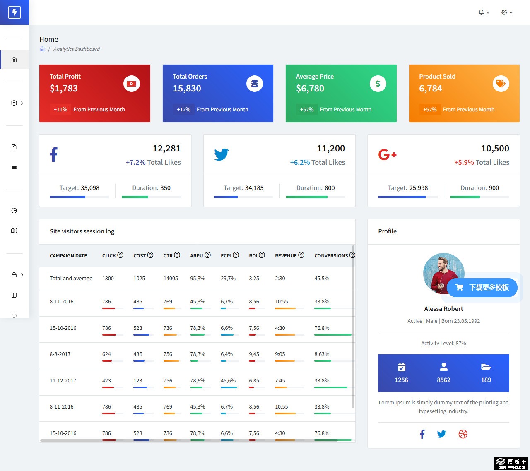Open the settings gear dropdown

tap(507, 12)
